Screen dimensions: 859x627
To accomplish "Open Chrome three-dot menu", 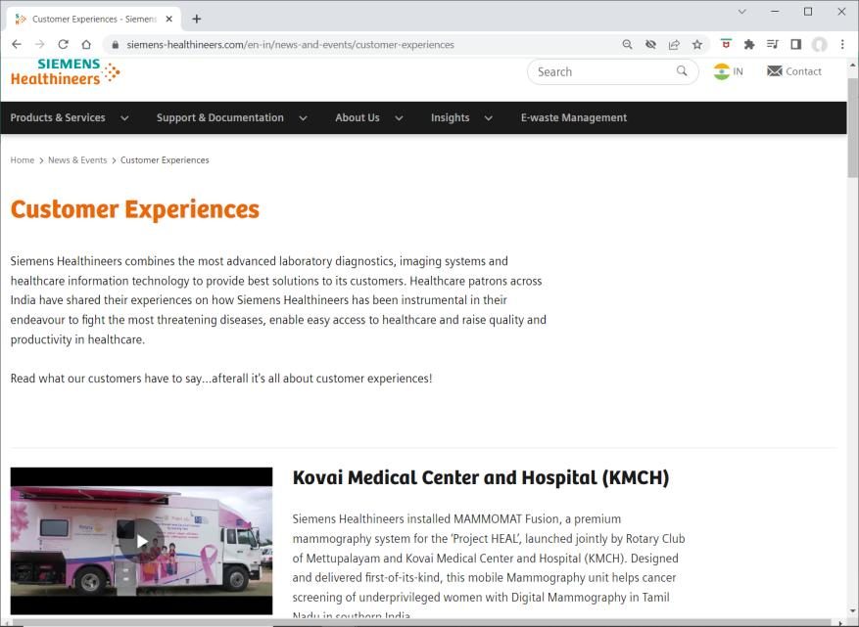I will [842, 44].
